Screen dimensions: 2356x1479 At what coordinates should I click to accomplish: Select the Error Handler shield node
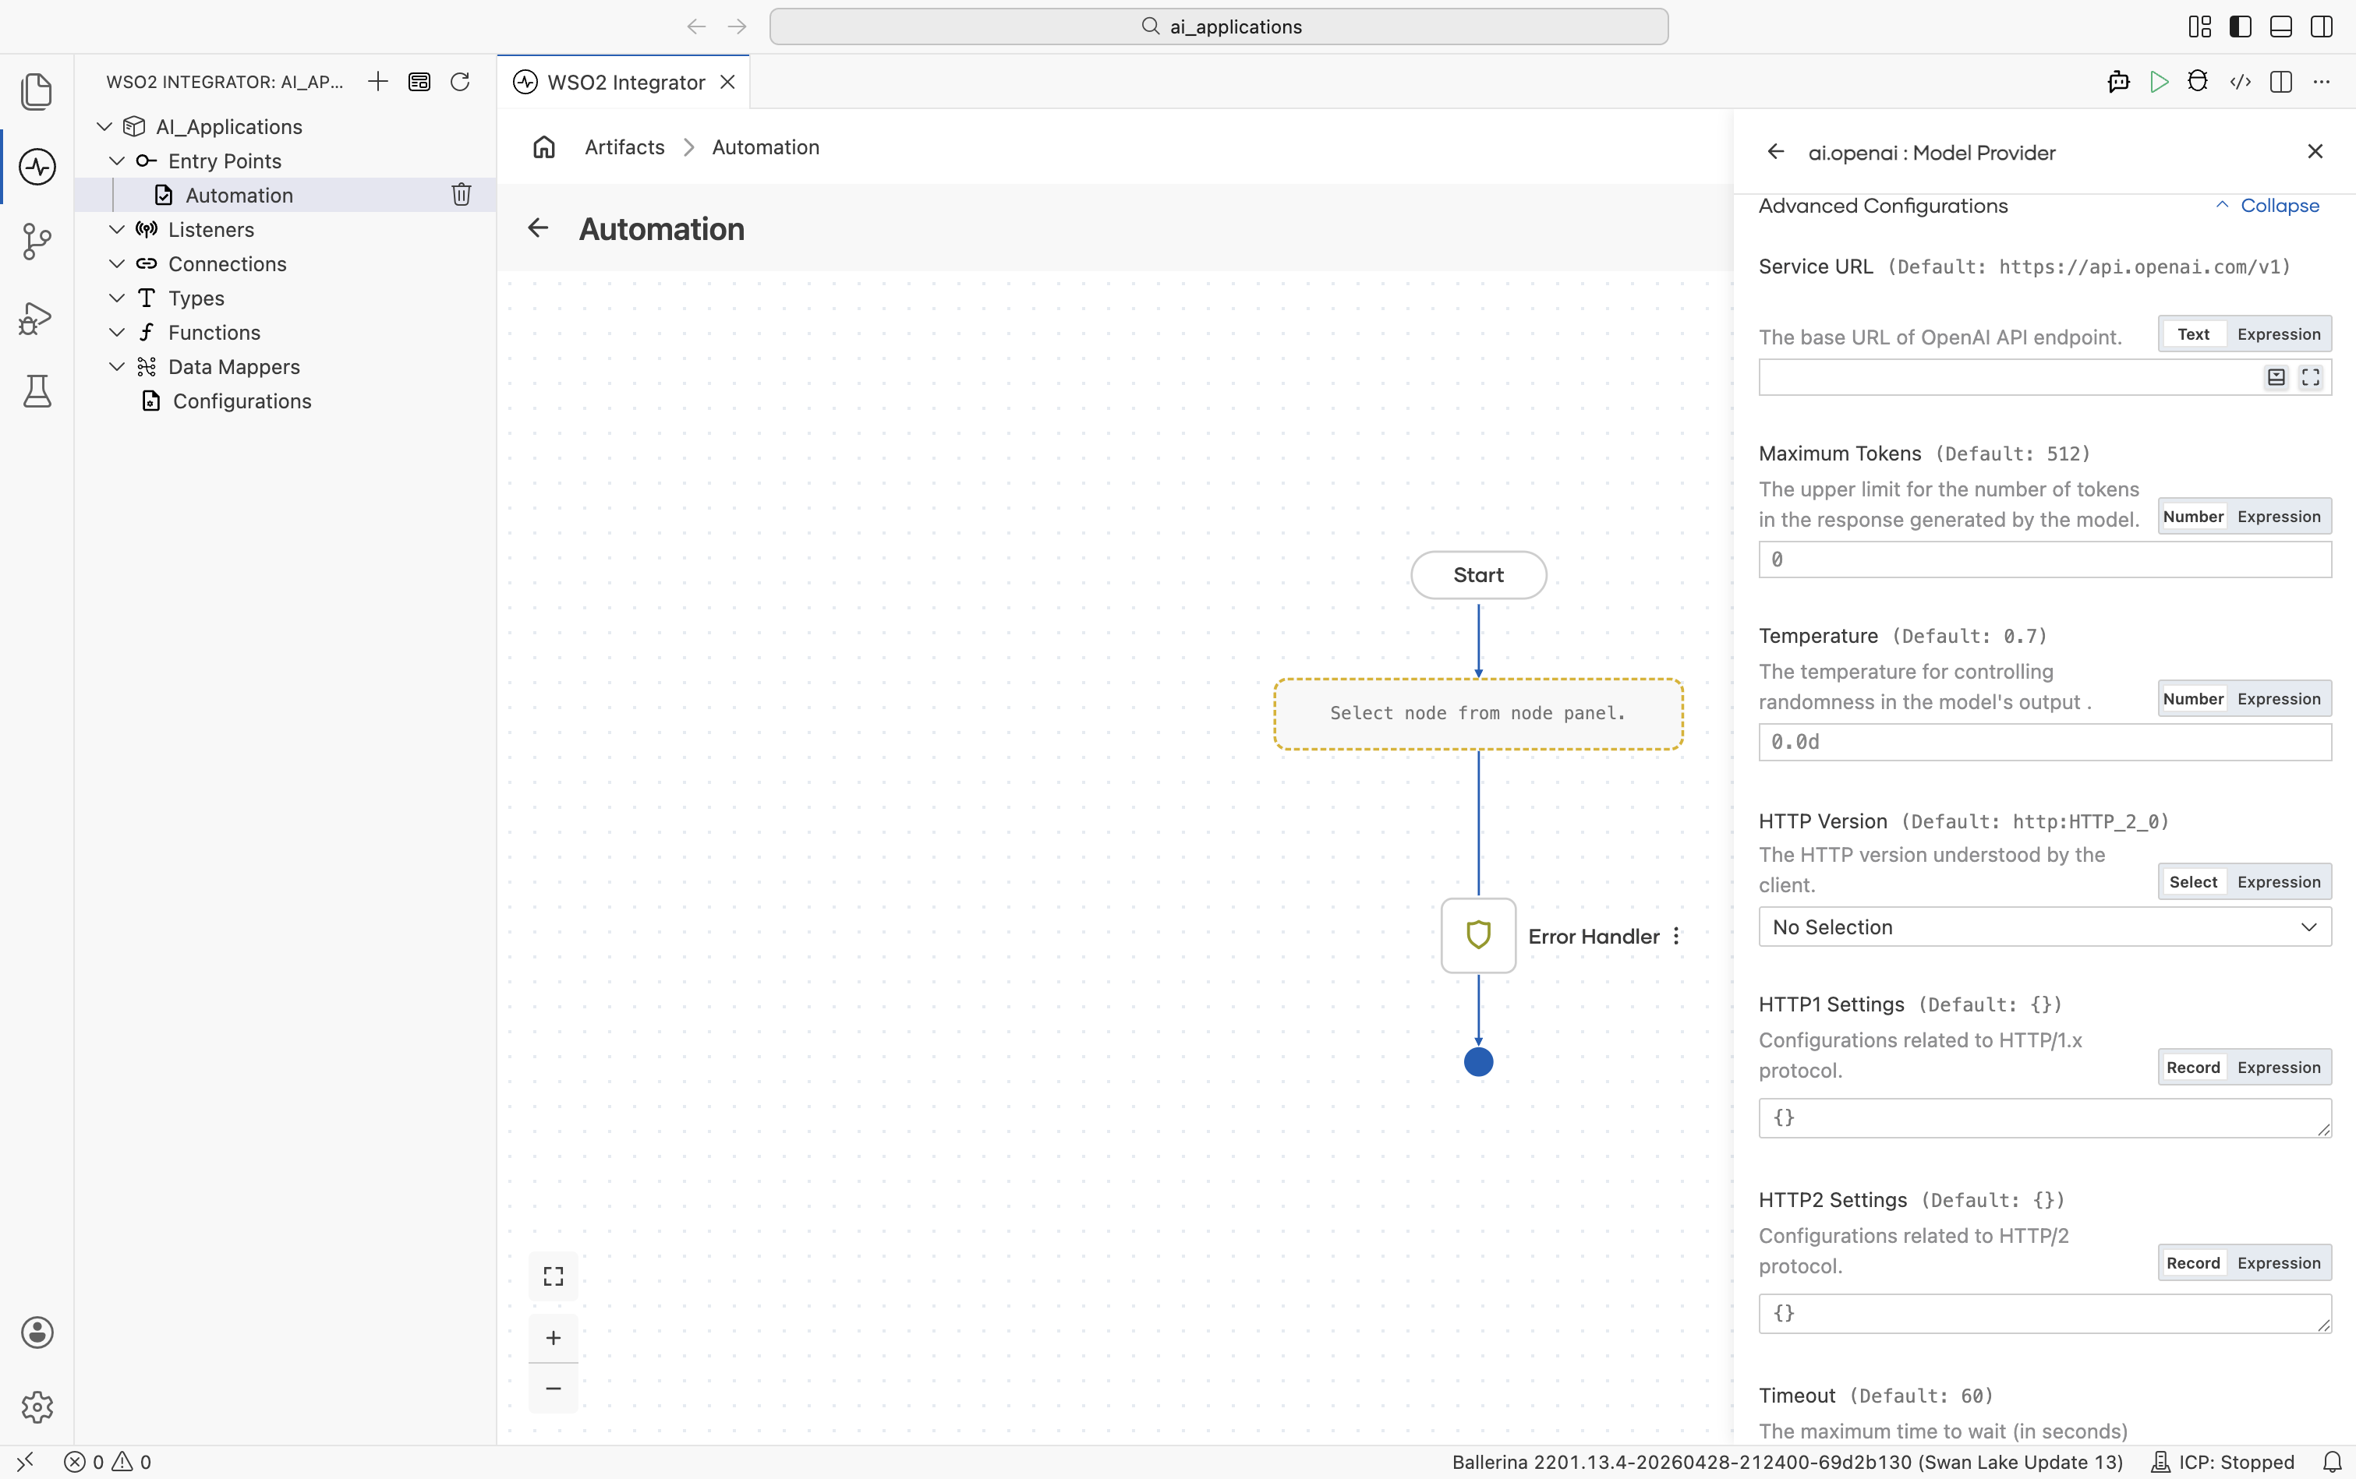tap(1478, 935)
